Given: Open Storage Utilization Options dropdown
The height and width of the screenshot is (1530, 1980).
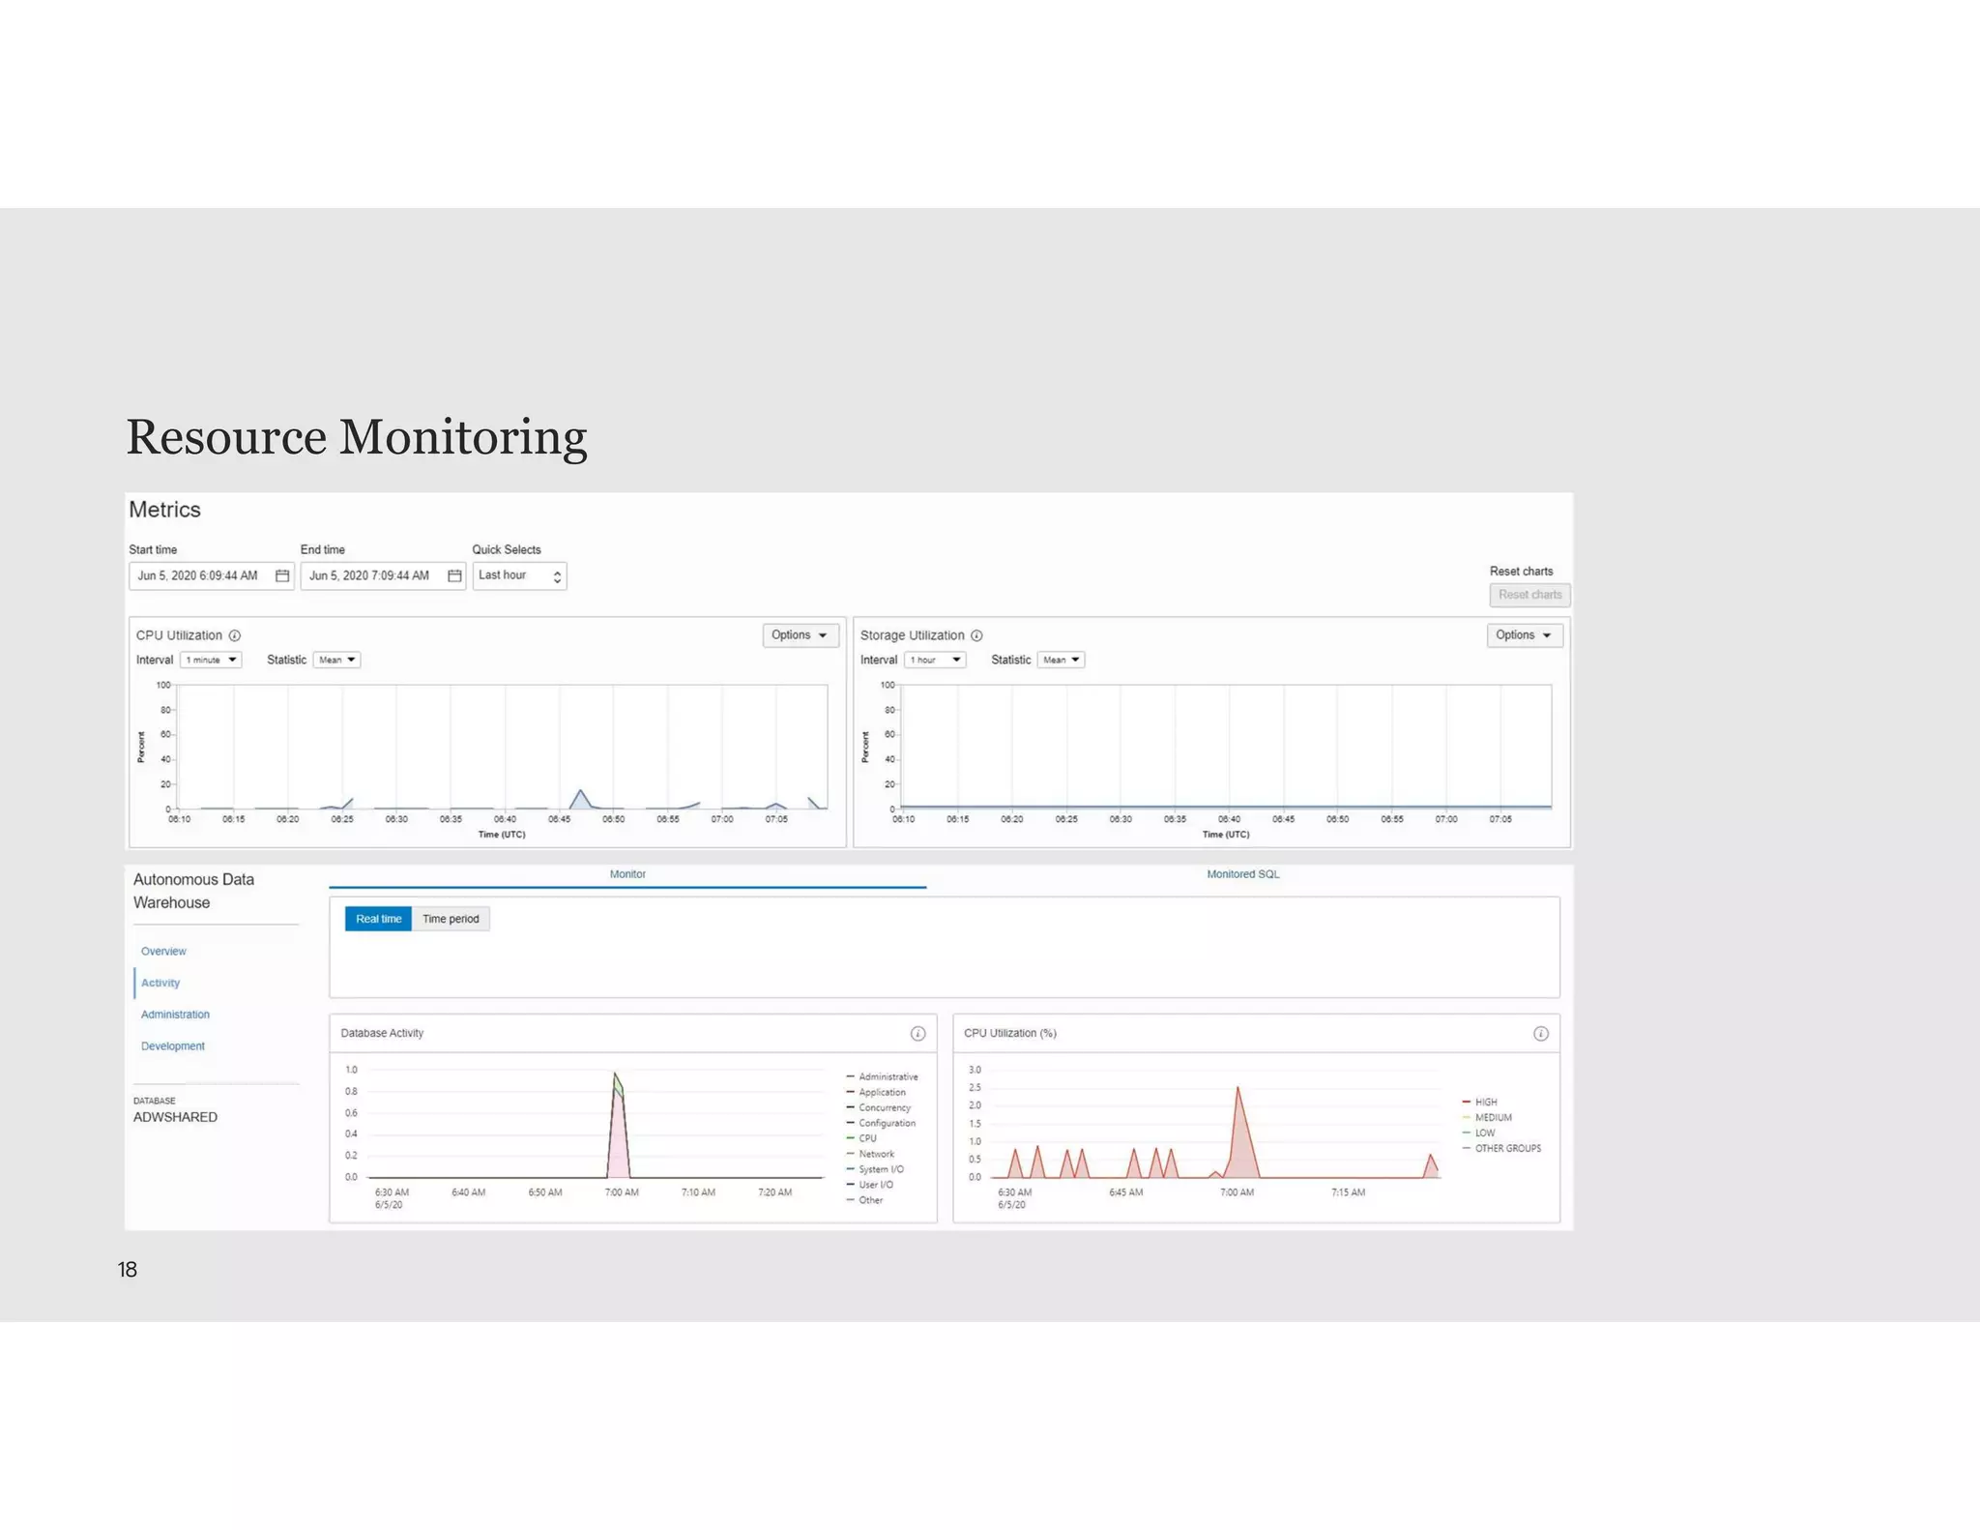Looking at the screenshot, I should pyautogui.click(x=1525, y=635).
